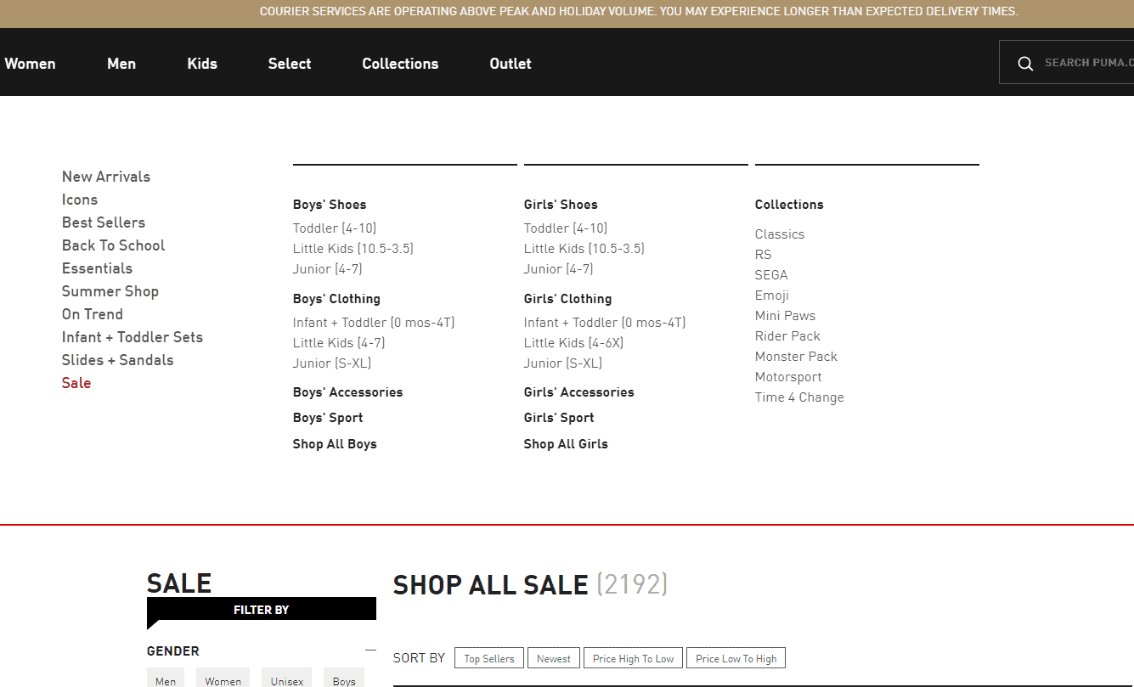
Task: Select Girls' Shoes Little Kids (10.5-3.5)
Action: pos(584,249)
